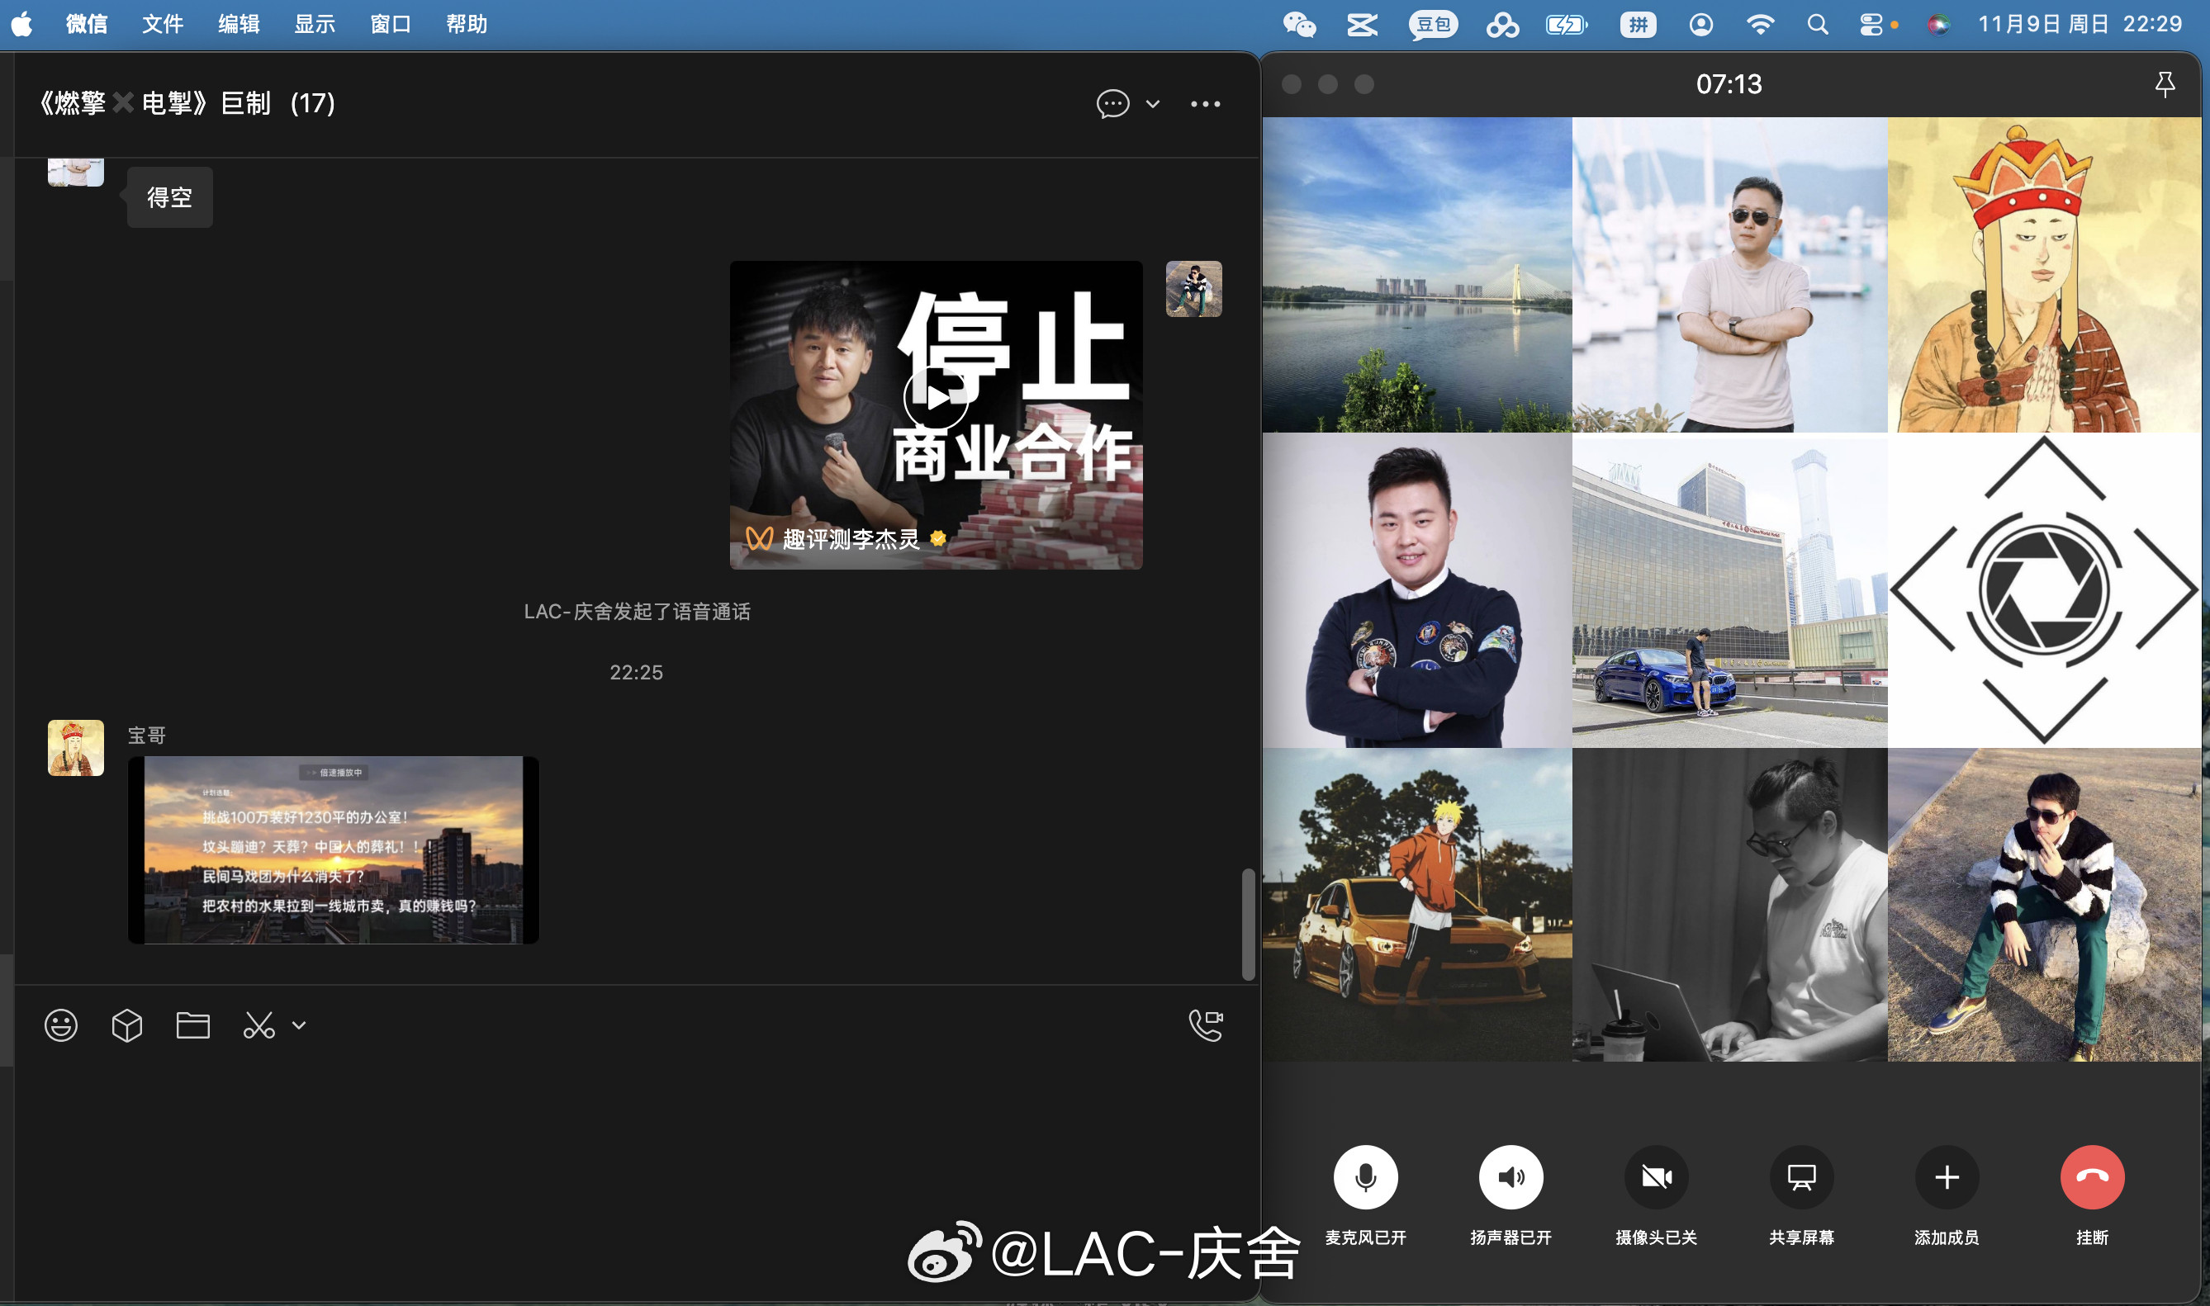Viewport: 2210px width, 1306px height.
Task: Pin the voice call window
Action: (x=2165, y=84)
